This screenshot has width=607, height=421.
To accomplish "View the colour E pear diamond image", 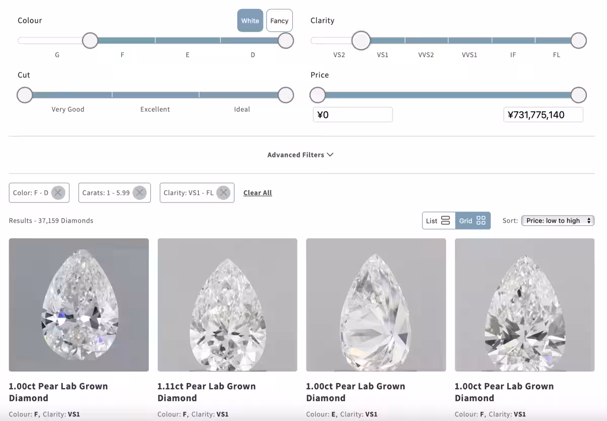I will click(x=376, y=305).
